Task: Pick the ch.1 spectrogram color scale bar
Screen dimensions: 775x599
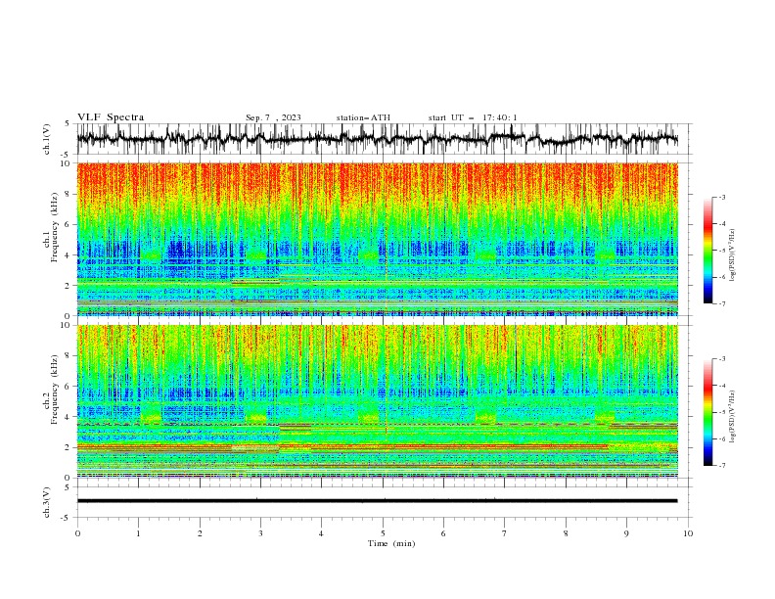Action: tap(707, 251)
